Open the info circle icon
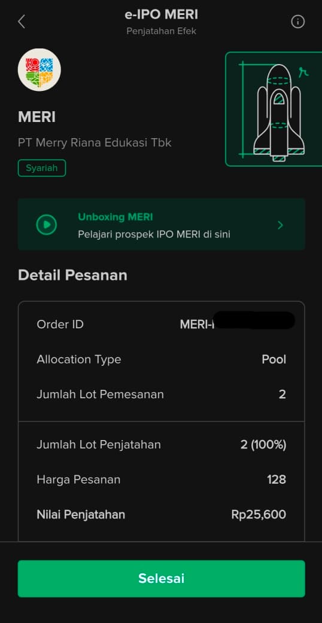Viewport: 322px width, 623px height. tap(297, 22)
